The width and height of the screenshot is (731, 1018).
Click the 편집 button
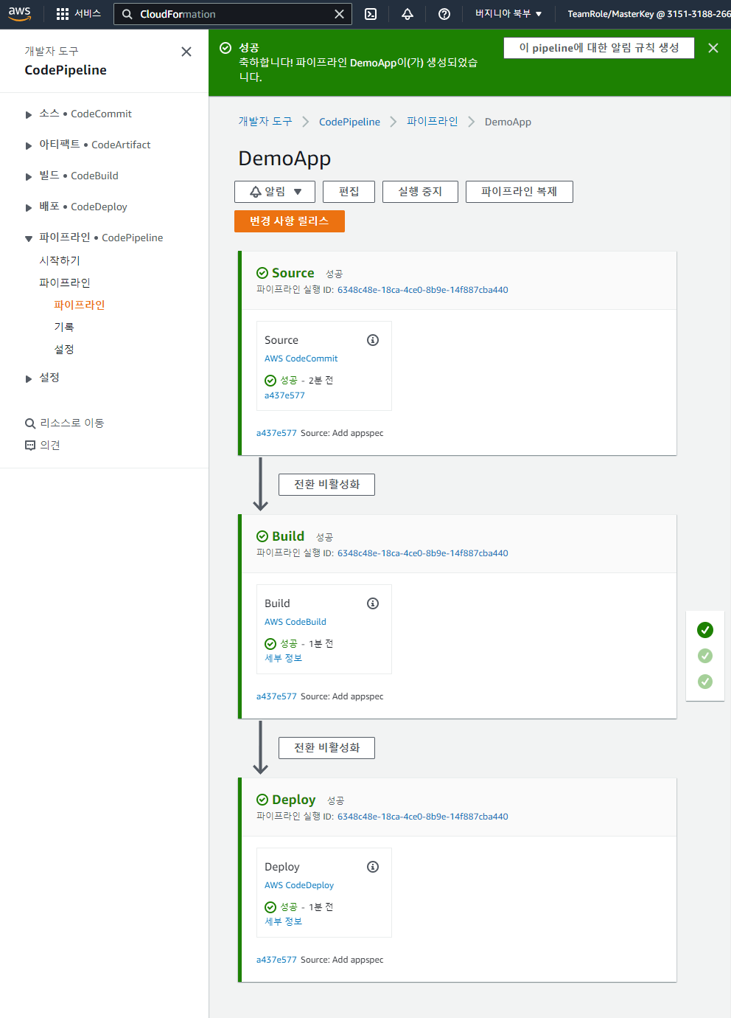click(x=349, y=192)
